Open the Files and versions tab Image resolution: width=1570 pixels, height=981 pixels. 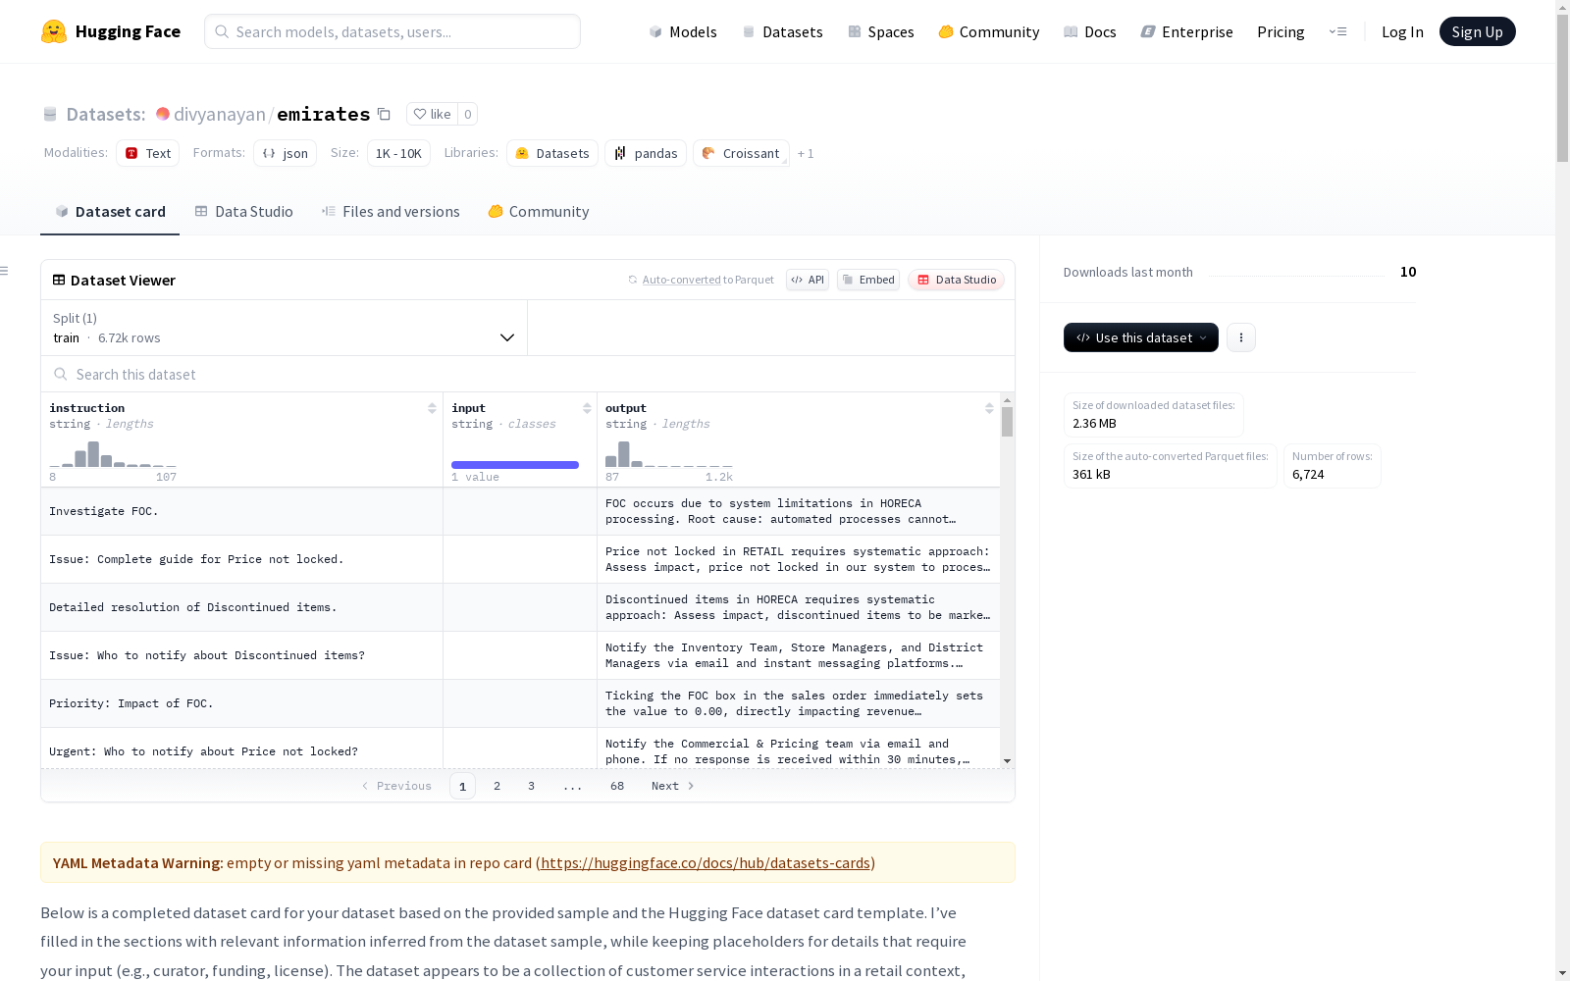(391, 212)
